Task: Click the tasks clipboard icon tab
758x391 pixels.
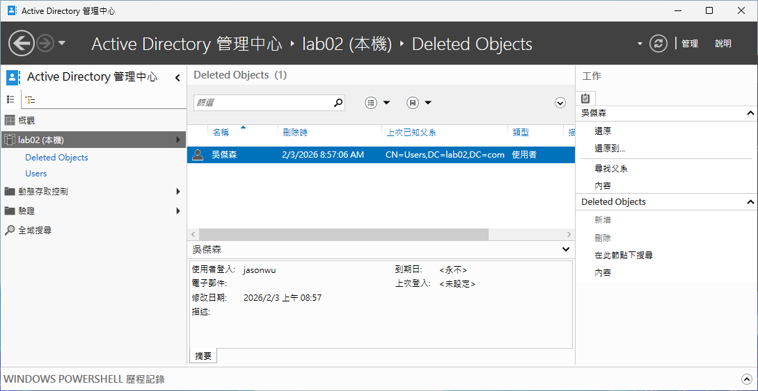Action: click(585, 99)
